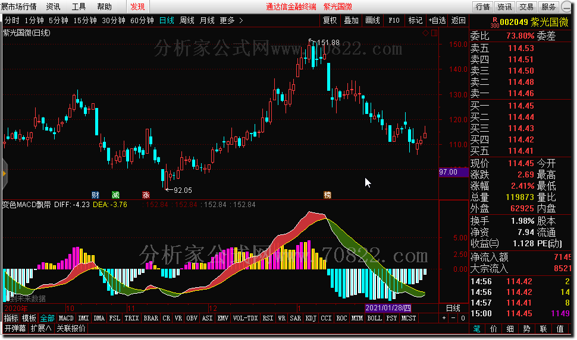Select the 指标 tab at the bottom
Image resolution: width=577 pixels, height=340 pixels.
pyautogui.click(x=11, y=318)
